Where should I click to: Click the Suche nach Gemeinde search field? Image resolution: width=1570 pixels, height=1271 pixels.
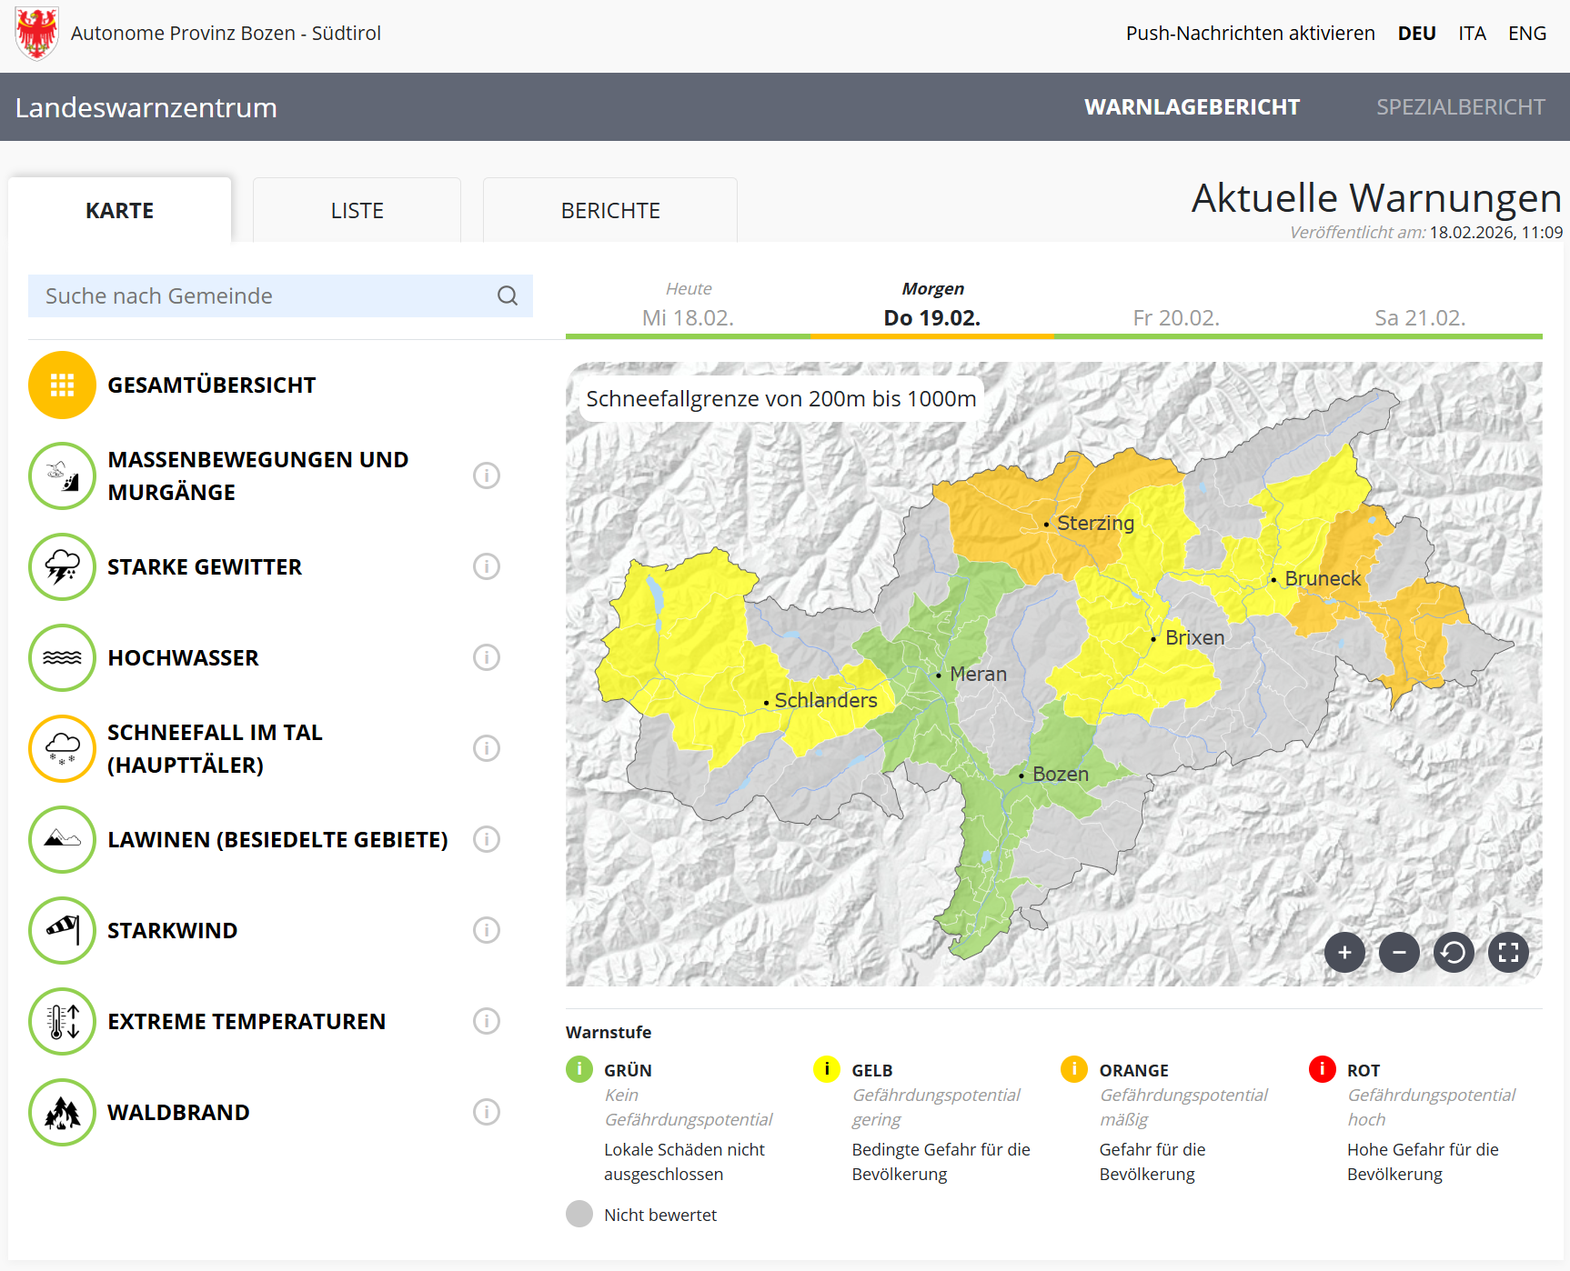coord(264,296)
